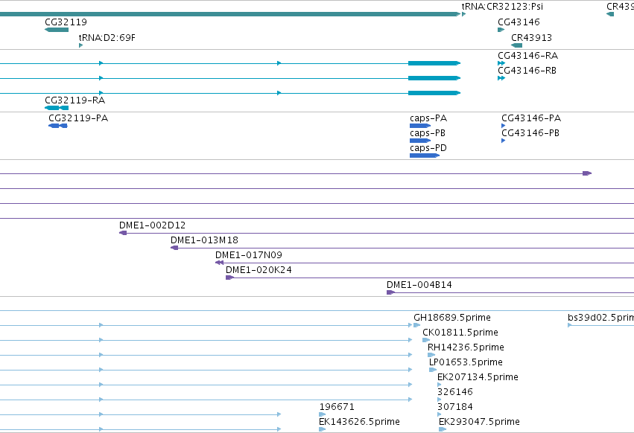Click the EK143626.5prime EST label

pyautogui.click(x=359, y=422)
